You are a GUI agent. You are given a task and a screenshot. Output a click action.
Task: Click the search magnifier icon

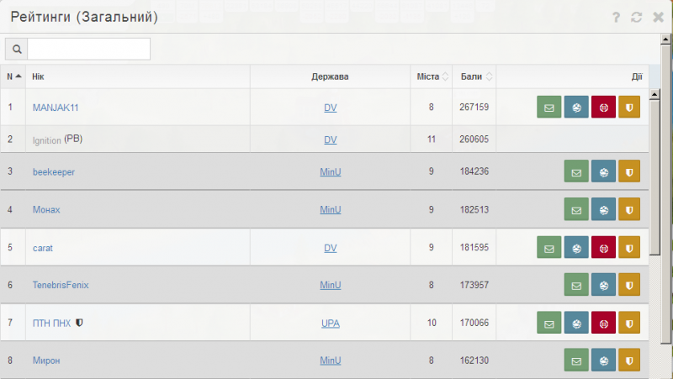(x=16, y=50)
